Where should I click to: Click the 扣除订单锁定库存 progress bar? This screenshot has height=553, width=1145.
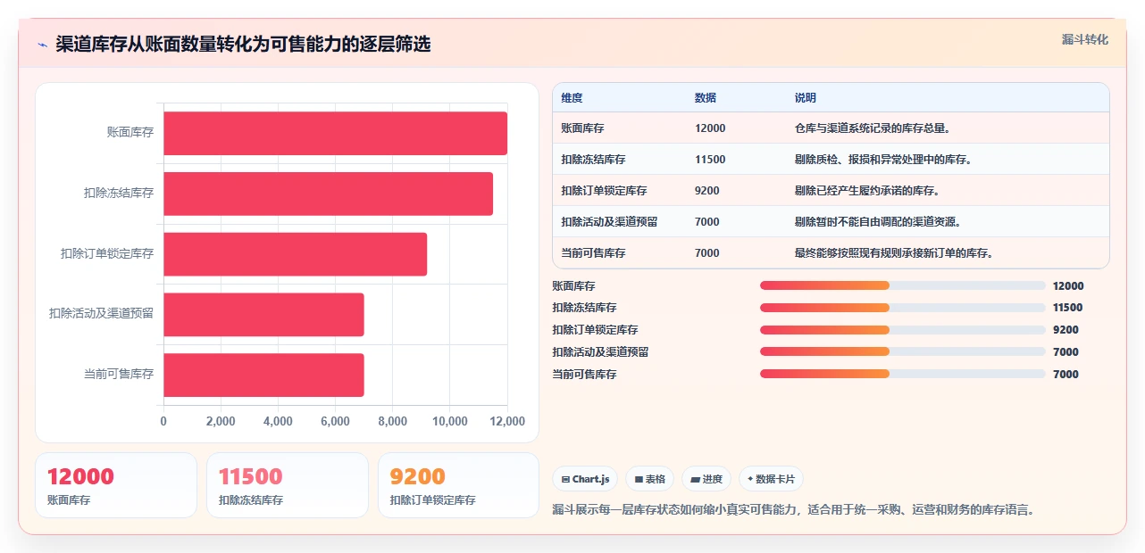(x=902, y=330)
